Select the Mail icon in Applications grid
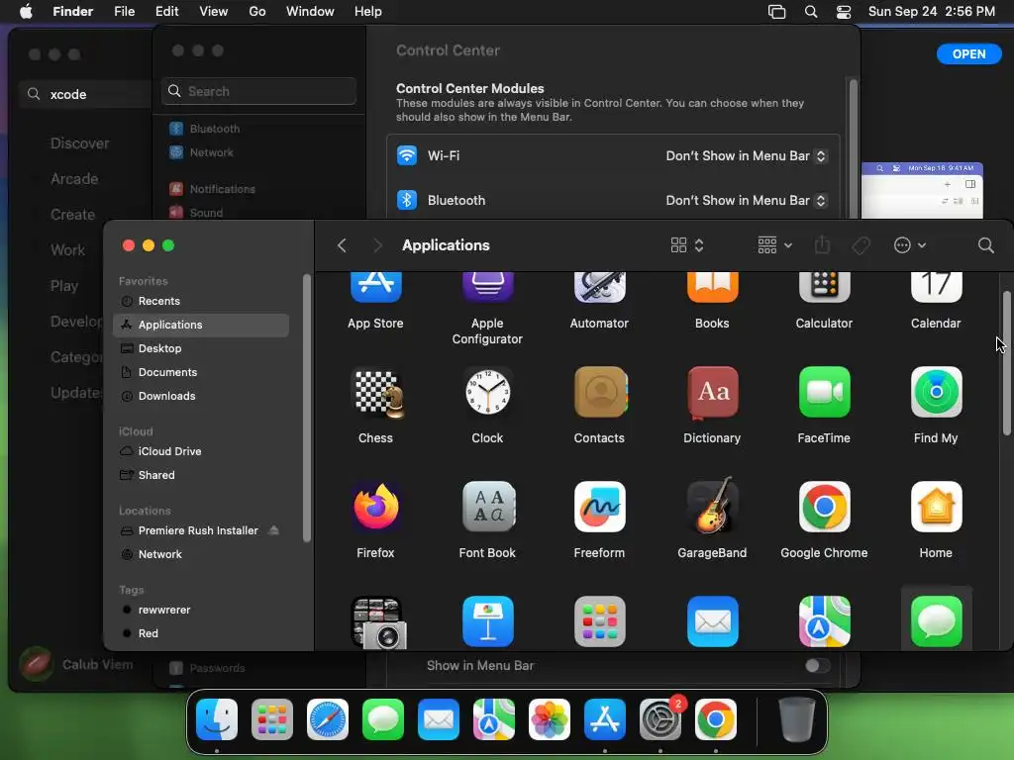 (712, 621)
